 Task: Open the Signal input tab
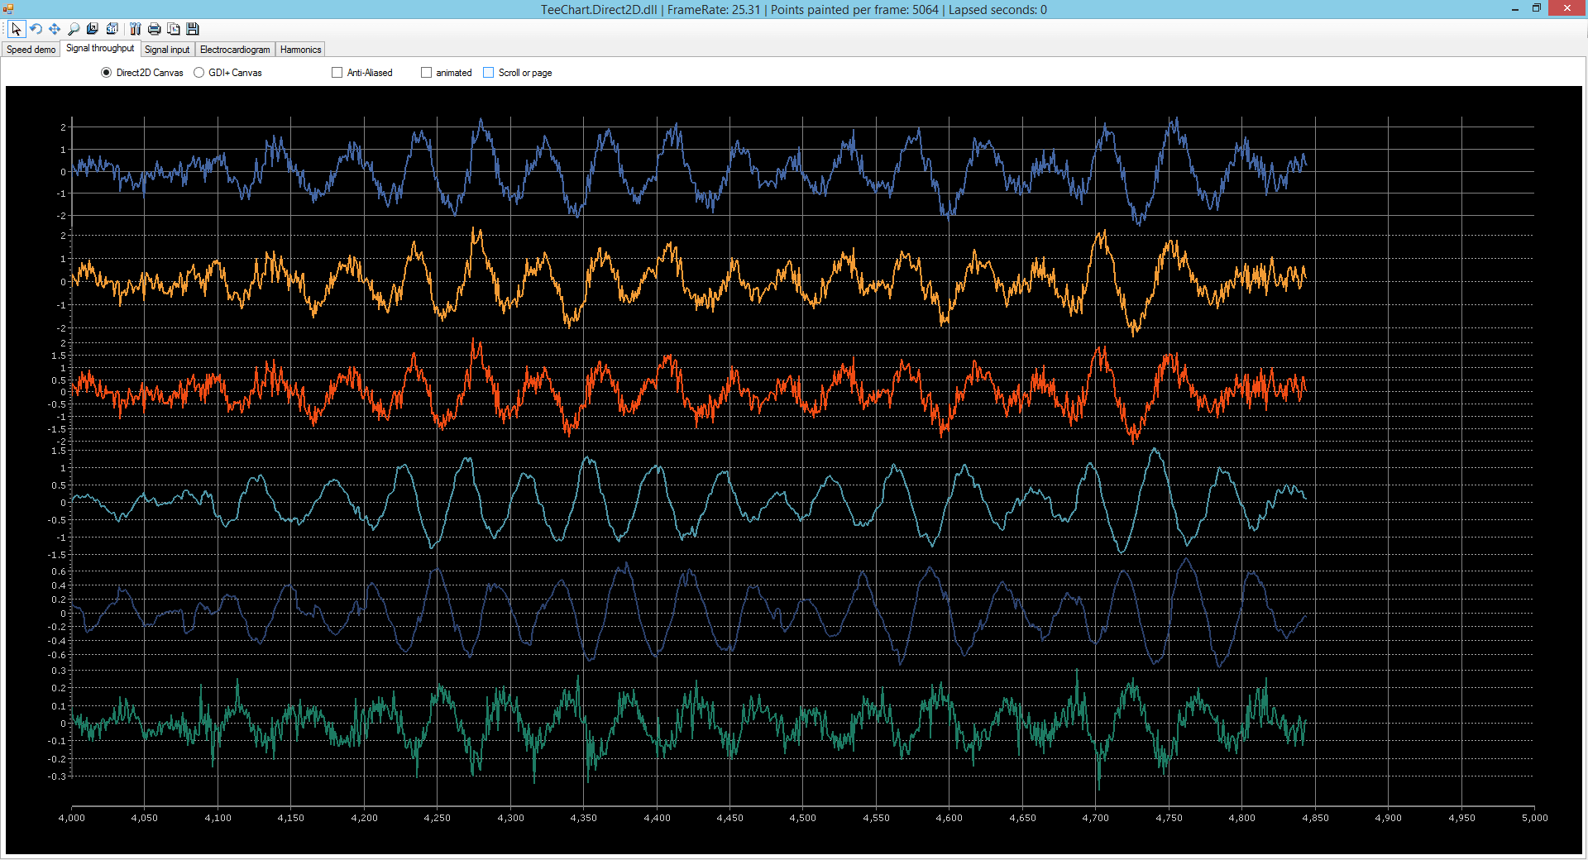coord(167,50)
